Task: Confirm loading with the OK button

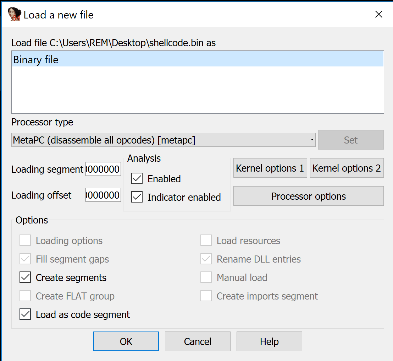Action: click(x=126, y=341)
